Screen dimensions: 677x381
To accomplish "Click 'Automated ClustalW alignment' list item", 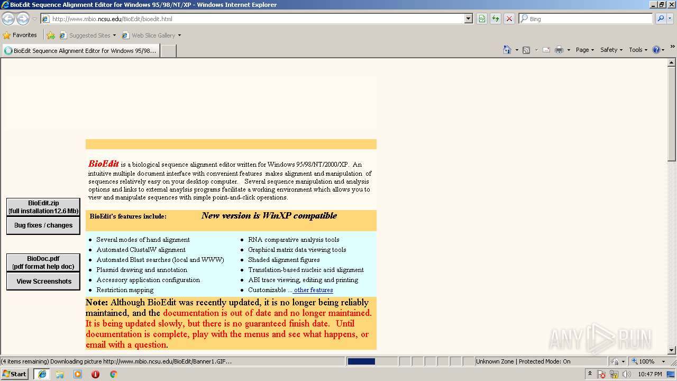I will (x=141, y=250).
